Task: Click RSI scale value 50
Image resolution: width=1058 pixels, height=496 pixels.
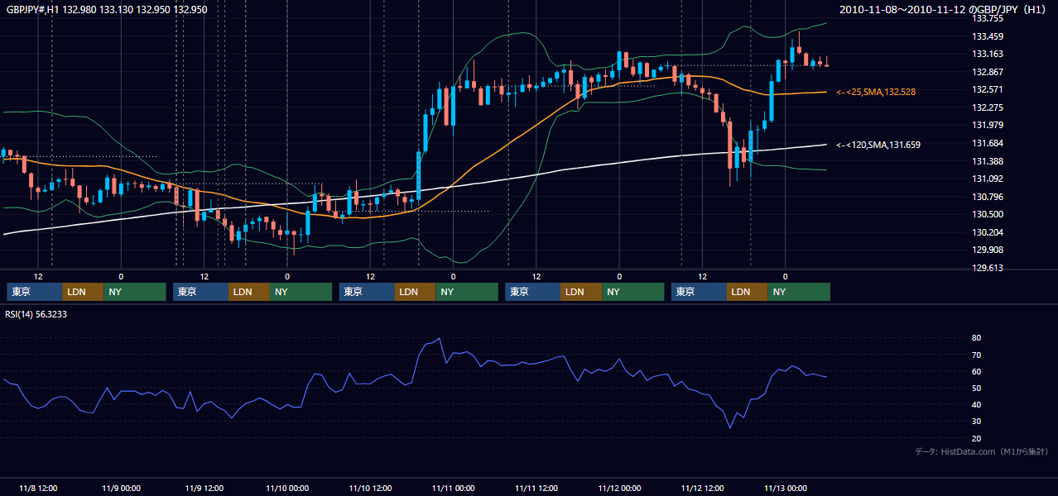Action: tap(977, 388)
